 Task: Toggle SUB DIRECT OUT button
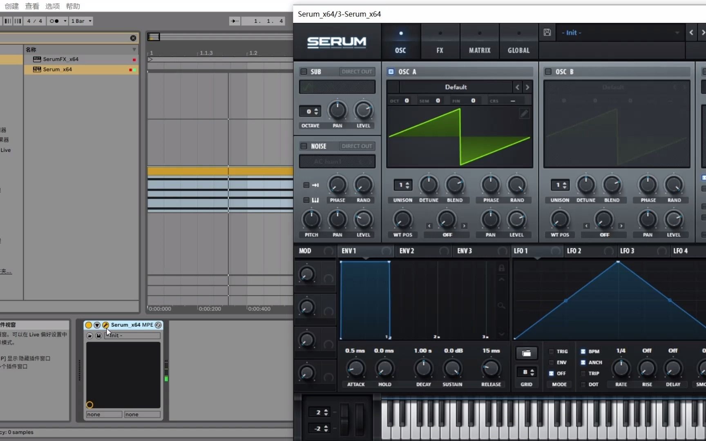[x=357, y=71]
